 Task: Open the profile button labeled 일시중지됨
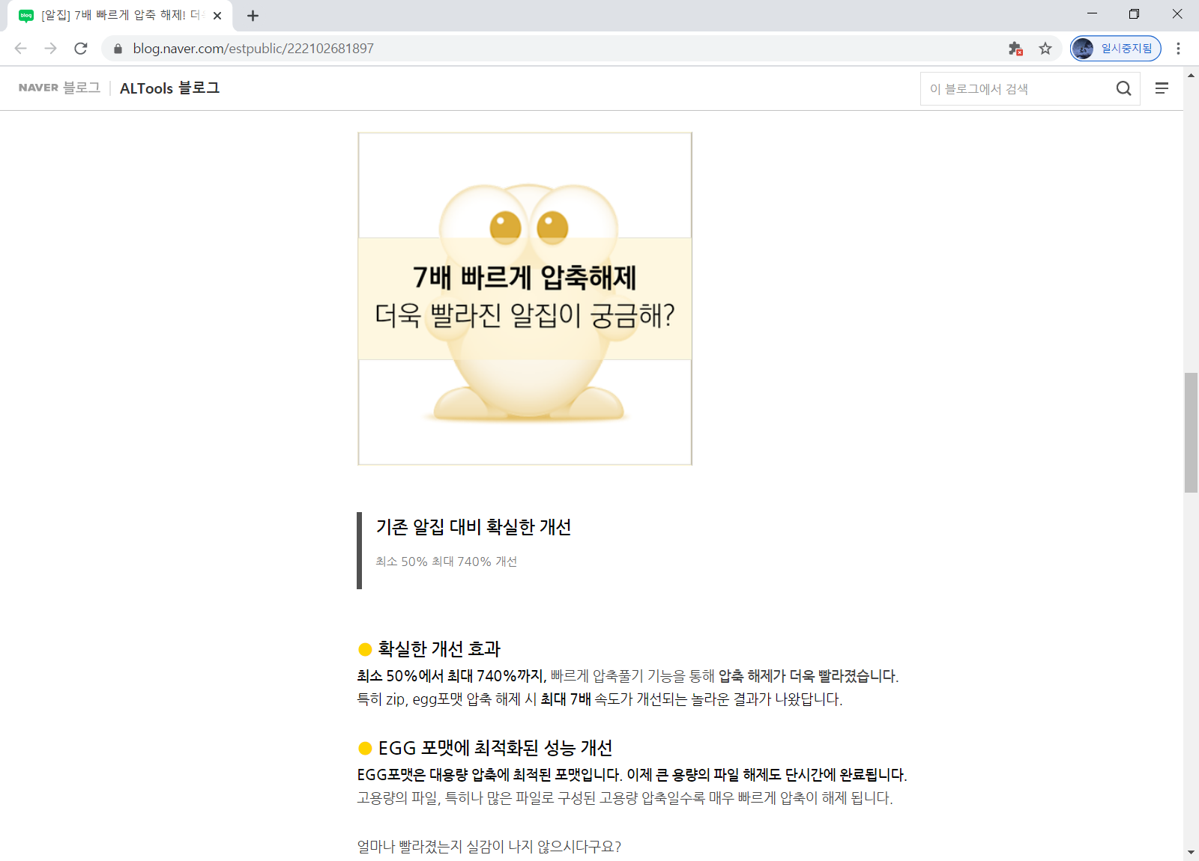[1116, 49]
